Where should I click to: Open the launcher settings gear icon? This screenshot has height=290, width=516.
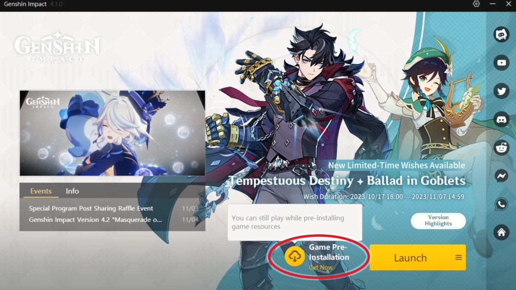tap(476, 4)
